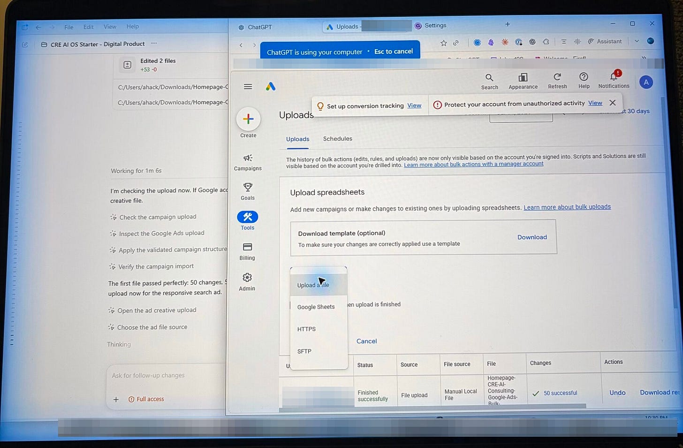Screen dimensions: 683x448
Task: Open the browser Extensions puzzle icon
Action: [x=546, y=42]
